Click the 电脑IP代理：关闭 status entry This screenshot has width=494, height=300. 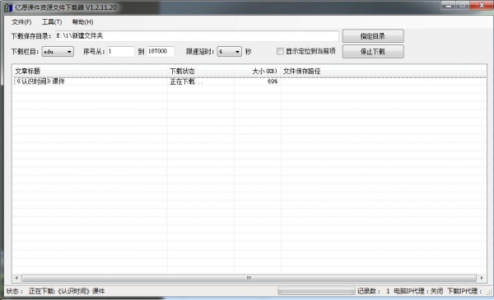pyautogui.click(x=418, y=291)
